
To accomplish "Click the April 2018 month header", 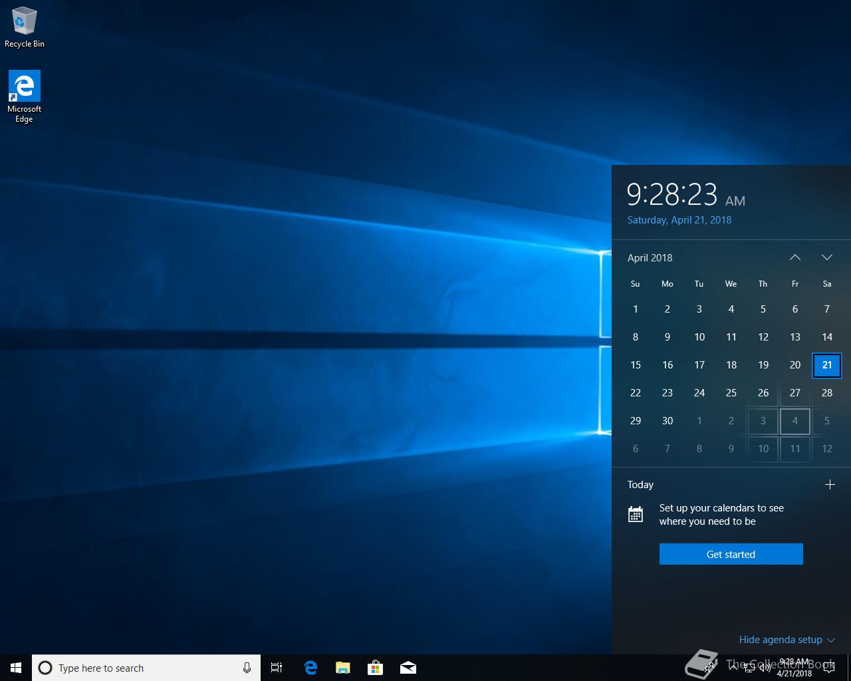I will tap(650, 258).
